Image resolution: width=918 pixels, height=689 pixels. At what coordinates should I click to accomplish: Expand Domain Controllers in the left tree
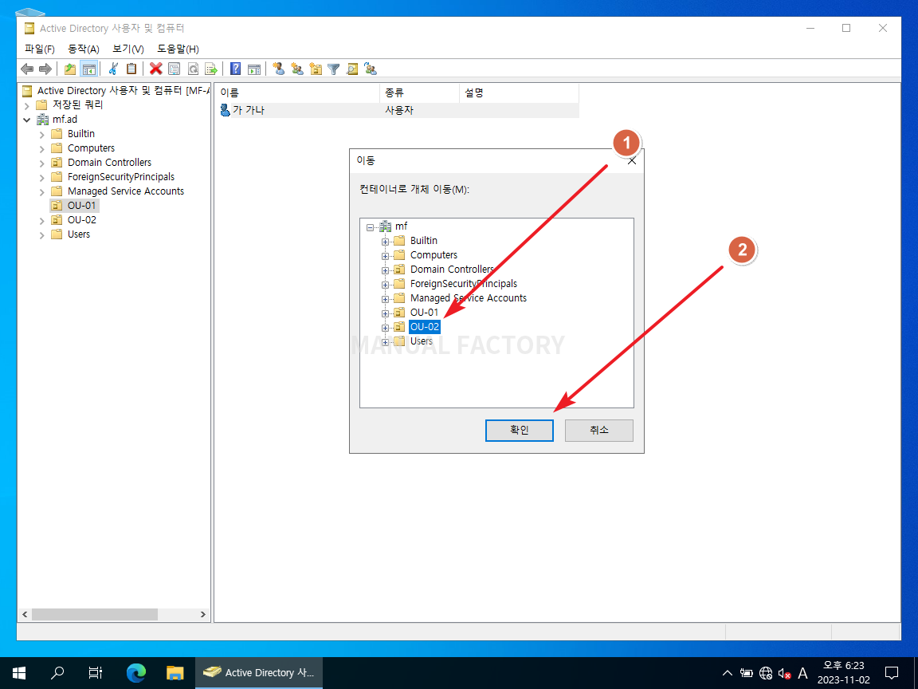41,163
